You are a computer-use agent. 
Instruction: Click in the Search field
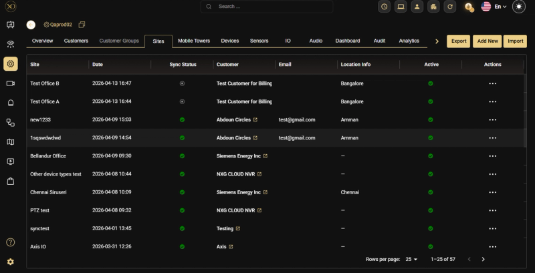pos(266,7)
